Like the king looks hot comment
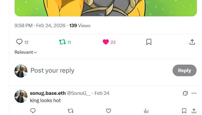 pyautogui.click(x=108, y=111)
